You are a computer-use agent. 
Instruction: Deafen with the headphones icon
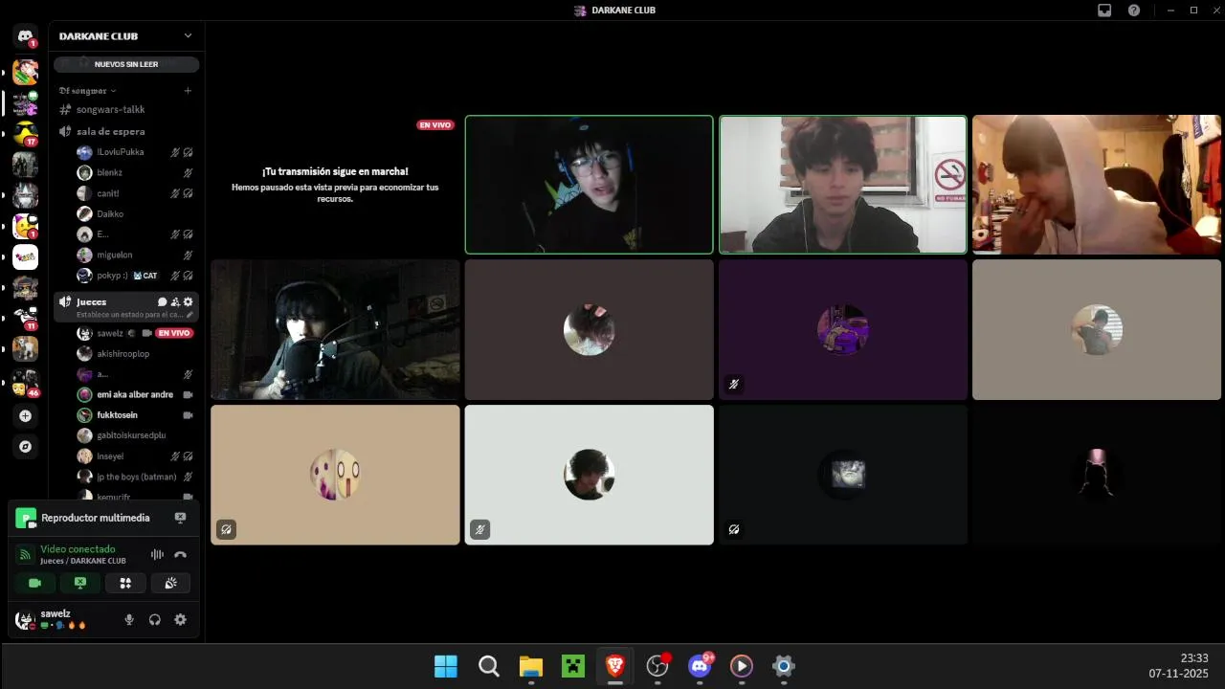click(x=155, y=620)
